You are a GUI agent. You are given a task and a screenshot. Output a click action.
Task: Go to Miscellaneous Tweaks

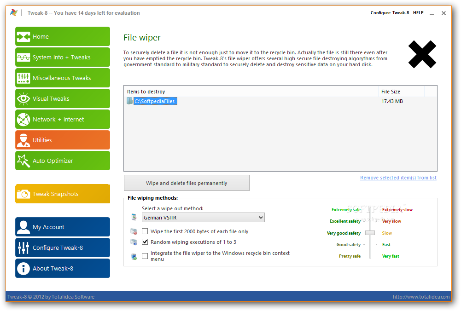(63, 78)
